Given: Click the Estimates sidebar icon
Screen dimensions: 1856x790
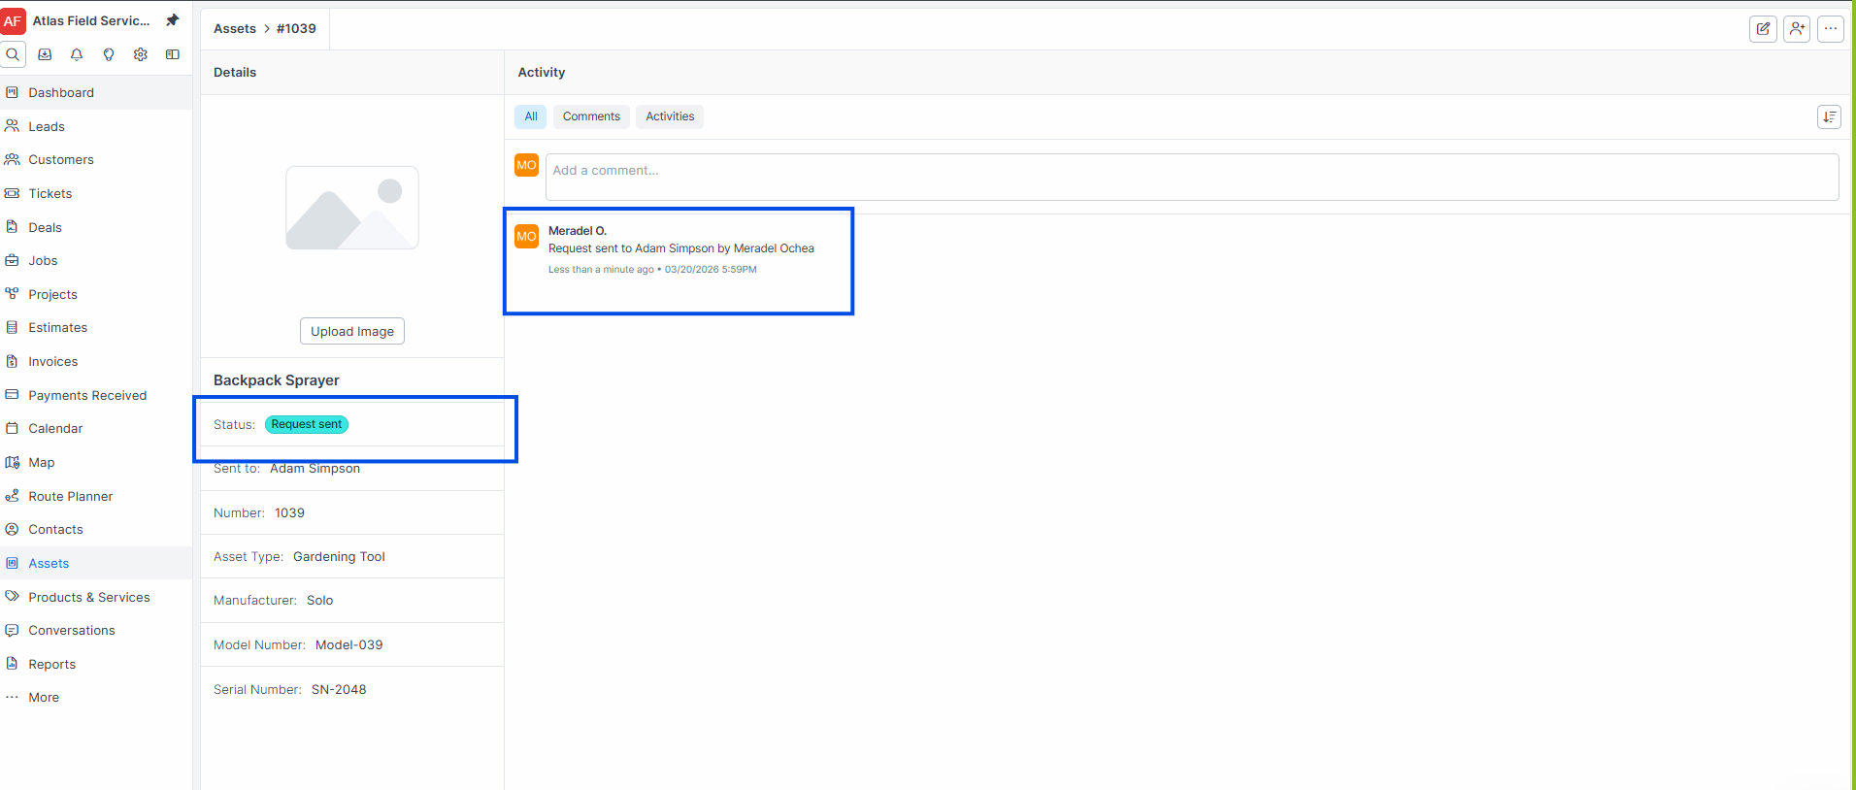Looking at the screenshot, I should click(12, 327).
